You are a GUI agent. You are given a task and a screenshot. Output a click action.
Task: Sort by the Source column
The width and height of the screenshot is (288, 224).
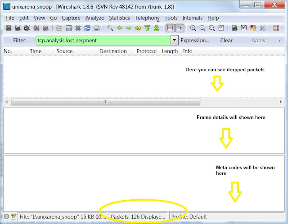click(77, 51)
